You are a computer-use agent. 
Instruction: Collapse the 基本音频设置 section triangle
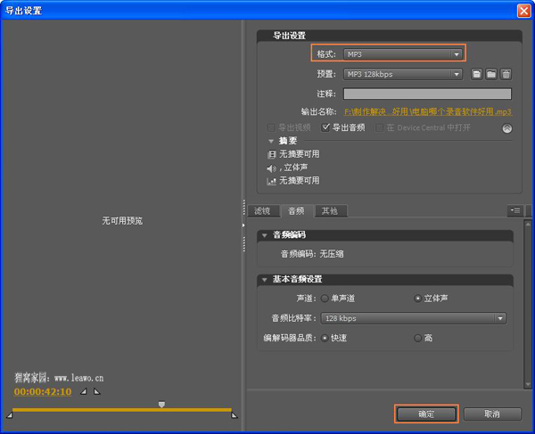click(x=265, y=280)
